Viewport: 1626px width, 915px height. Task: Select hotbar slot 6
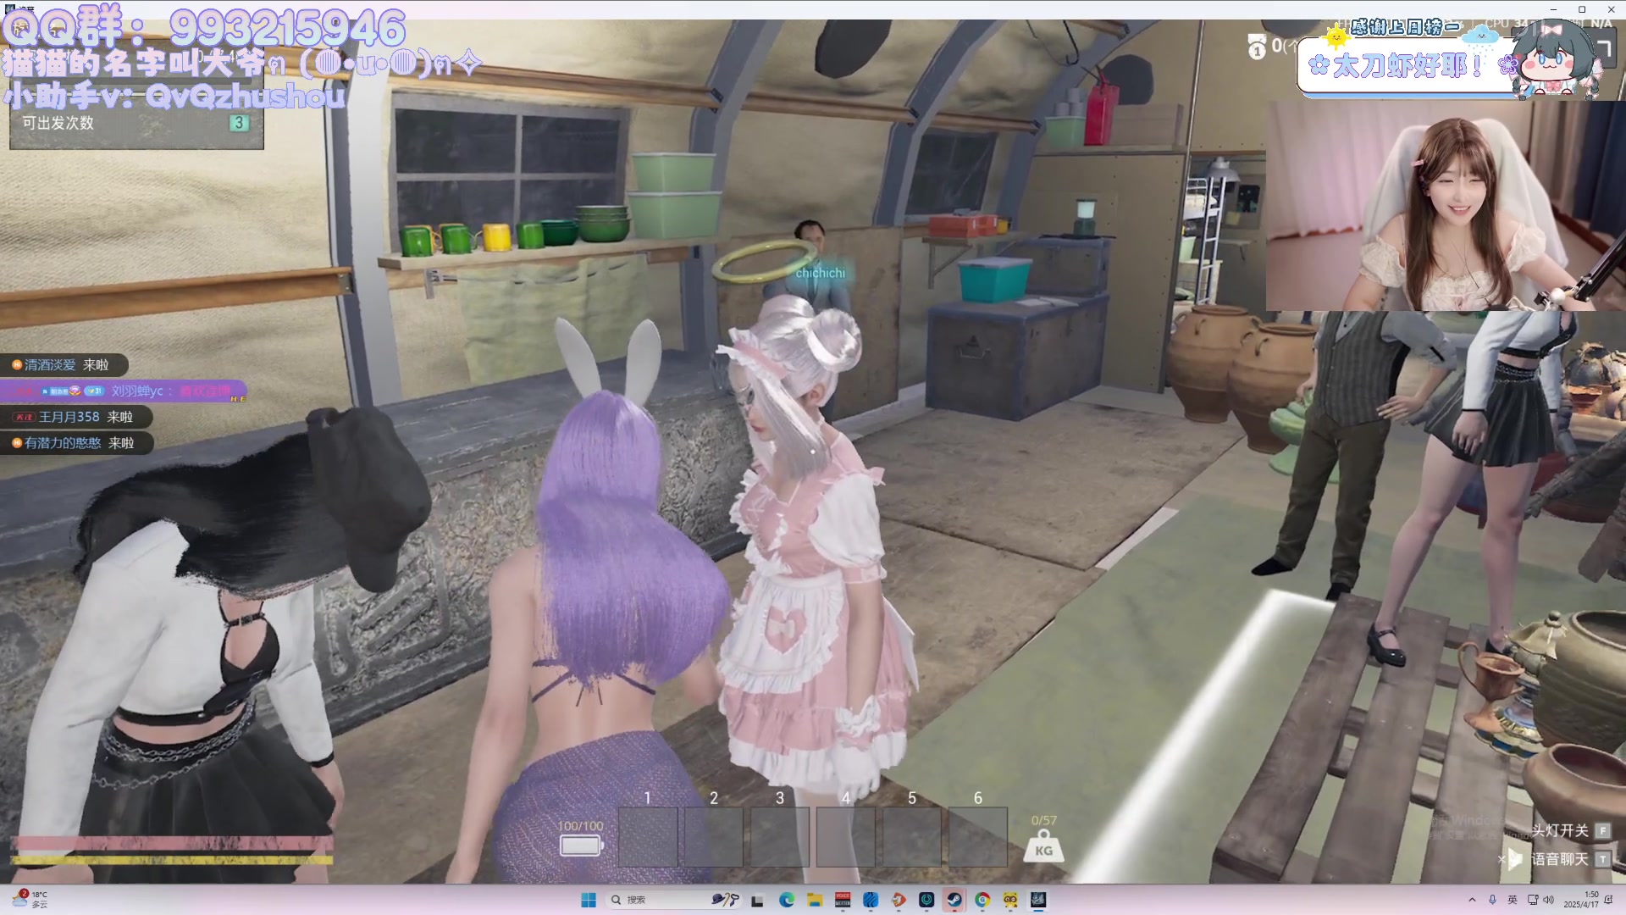click(x=978, y=837)
